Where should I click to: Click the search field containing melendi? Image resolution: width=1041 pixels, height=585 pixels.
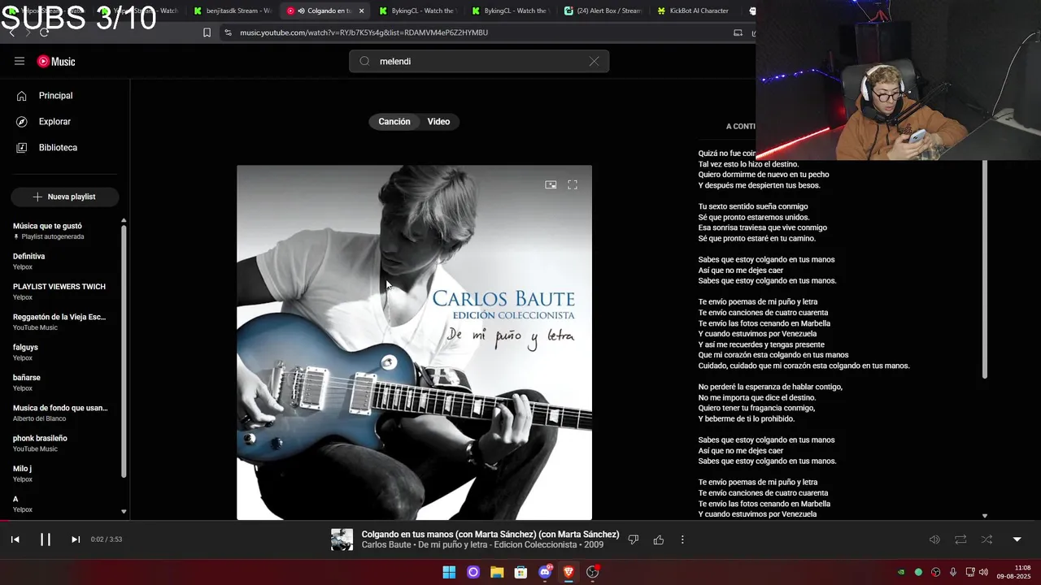(479, 61)
